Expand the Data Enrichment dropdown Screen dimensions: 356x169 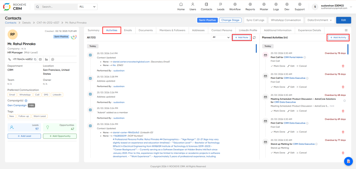(320, 20)
